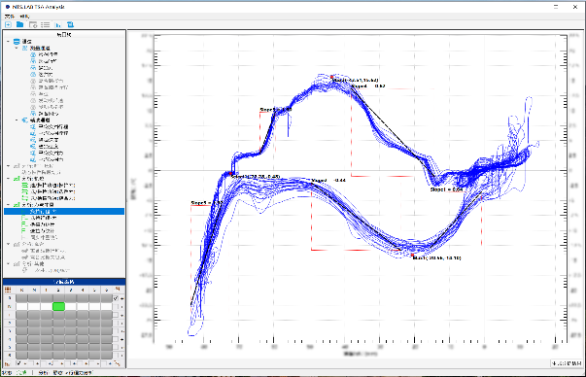Screen dimensions: 586x377
Task: Uncheck the checked box beside the top plate row
Action: (x=116, y=298)
